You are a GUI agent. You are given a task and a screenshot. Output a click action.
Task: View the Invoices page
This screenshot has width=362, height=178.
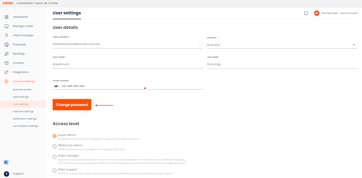[18, 63]
